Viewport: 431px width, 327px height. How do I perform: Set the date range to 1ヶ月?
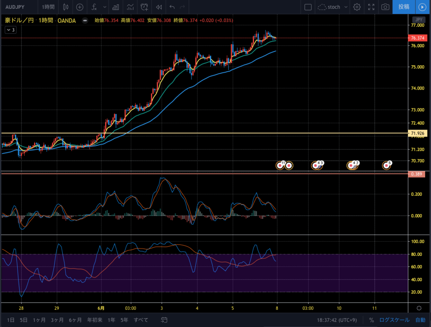39,320
